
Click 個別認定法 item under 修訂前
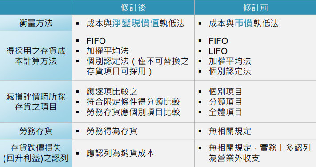(x=230, y=71)
